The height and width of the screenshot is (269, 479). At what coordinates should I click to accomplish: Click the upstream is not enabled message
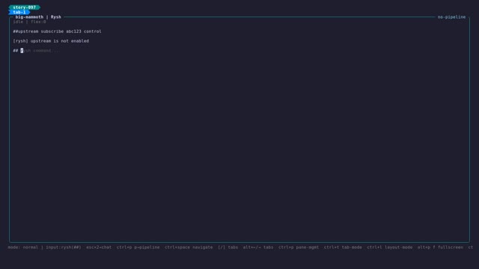pos(51,41)
